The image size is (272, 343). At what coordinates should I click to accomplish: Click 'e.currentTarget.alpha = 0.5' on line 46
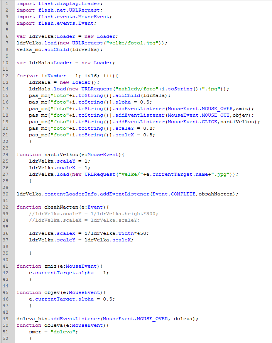click(71, 299)
